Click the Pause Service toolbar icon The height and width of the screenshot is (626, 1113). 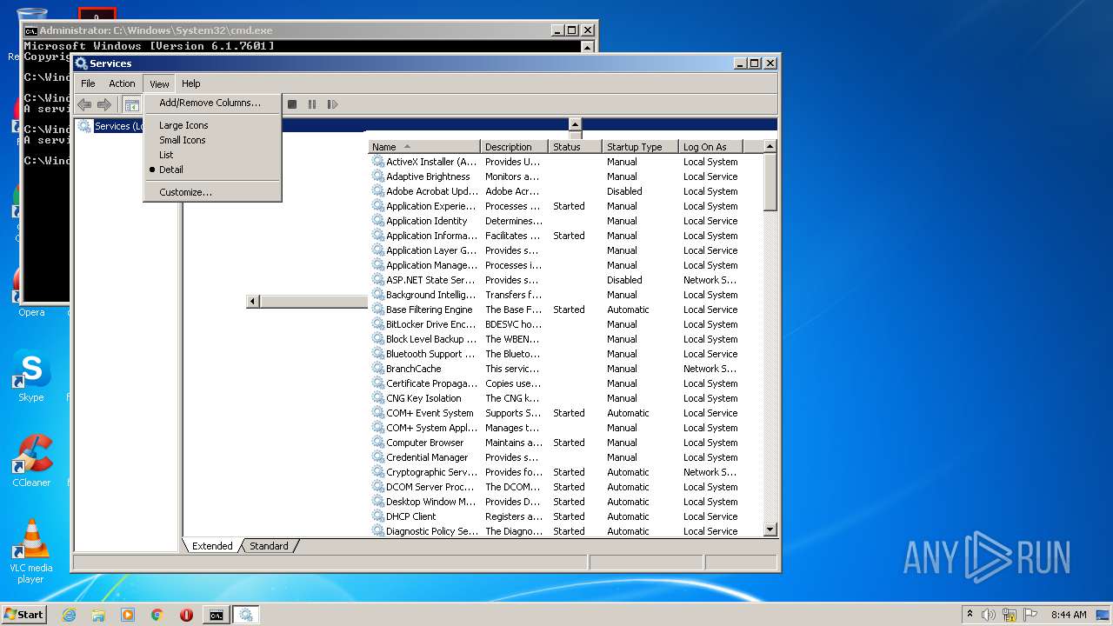[x=312, y=104]
